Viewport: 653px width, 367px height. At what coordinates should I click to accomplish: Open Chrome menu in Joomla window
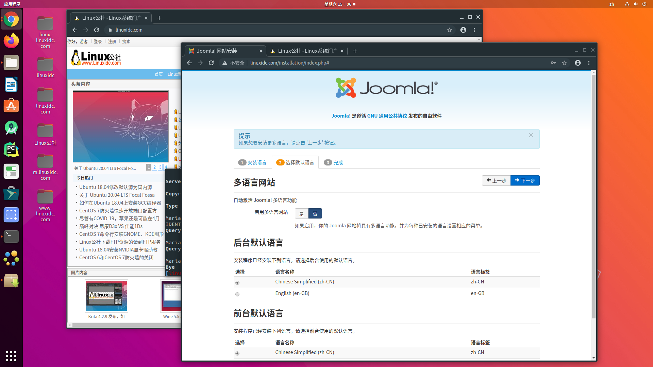[x=589, y=63]
